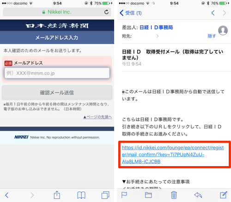Open sender 日経ＩＤ事務局 contact

coord(156,28)
